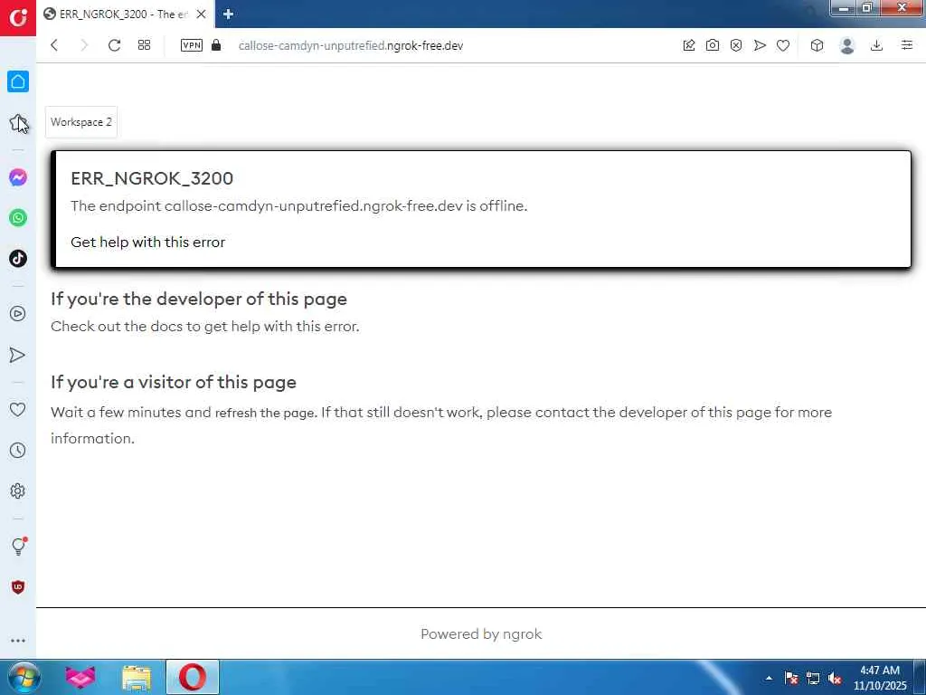926x695 pixels.
Task: Click the Powered by ngrok footer link
Action: click(481, 634)
